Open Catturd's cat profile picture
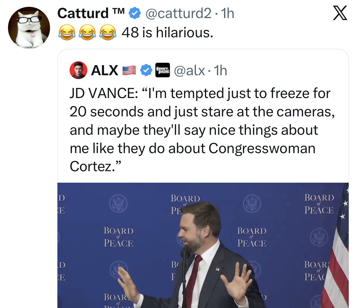Image resolution: width=357 pixels, height=308 pixels. pyautogui.click(x=29, y=28)
